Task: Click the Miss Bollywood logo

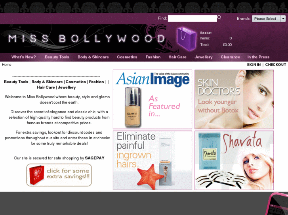Action: click(86, 39)
